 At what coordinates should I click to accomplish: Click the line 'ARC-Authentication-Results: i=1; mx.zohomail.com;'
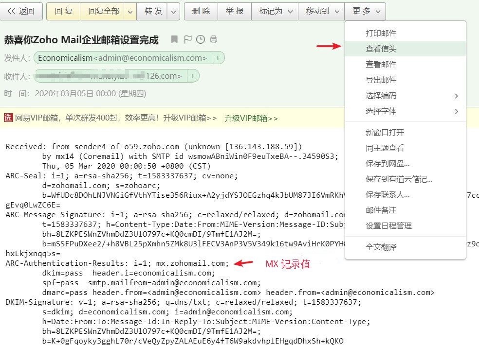point(117,263)
